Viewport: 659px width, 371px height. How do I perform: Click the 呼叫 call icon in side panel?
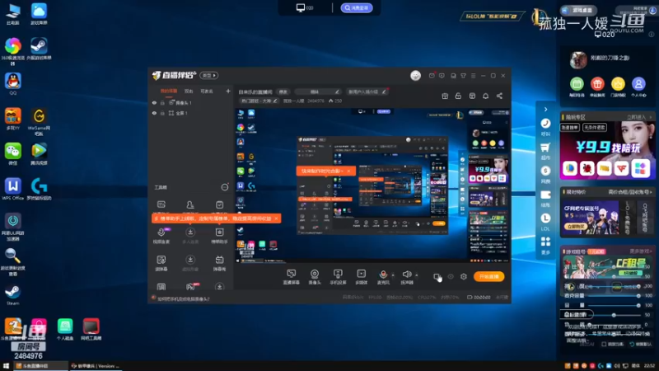(x=545, y=127)
